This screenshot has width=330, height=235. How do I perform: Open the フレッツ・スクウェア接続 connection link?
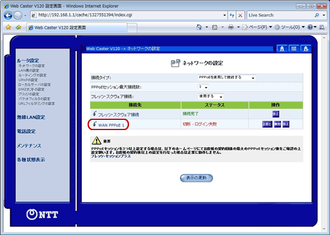click(x=118, y=115)
